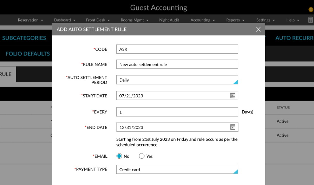314x185 pixels.
Task: Click the 'Starting from 21st July 2023' note
Action: click(177, 142)
